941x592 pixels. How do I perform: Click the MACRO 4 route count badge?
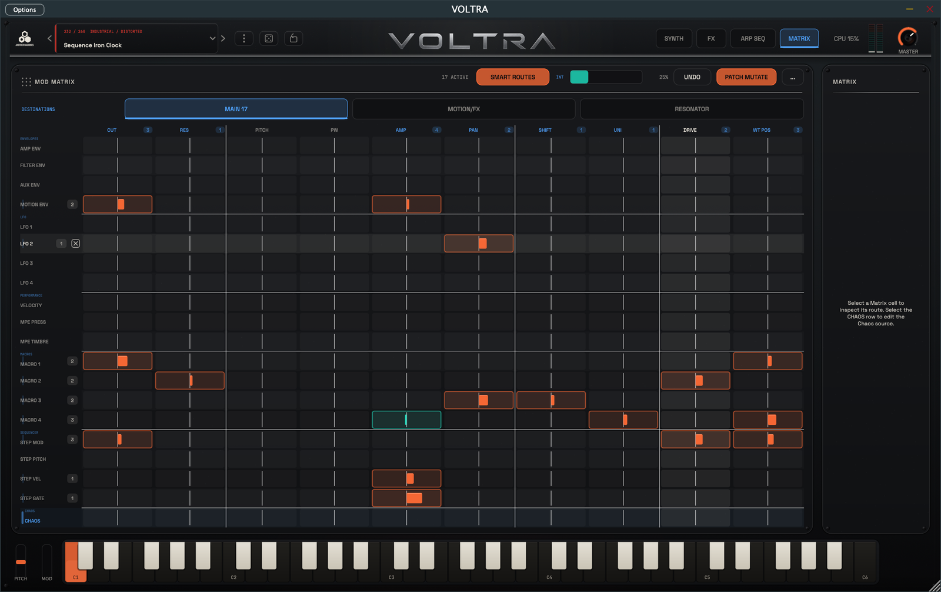(x=72, y=420)
